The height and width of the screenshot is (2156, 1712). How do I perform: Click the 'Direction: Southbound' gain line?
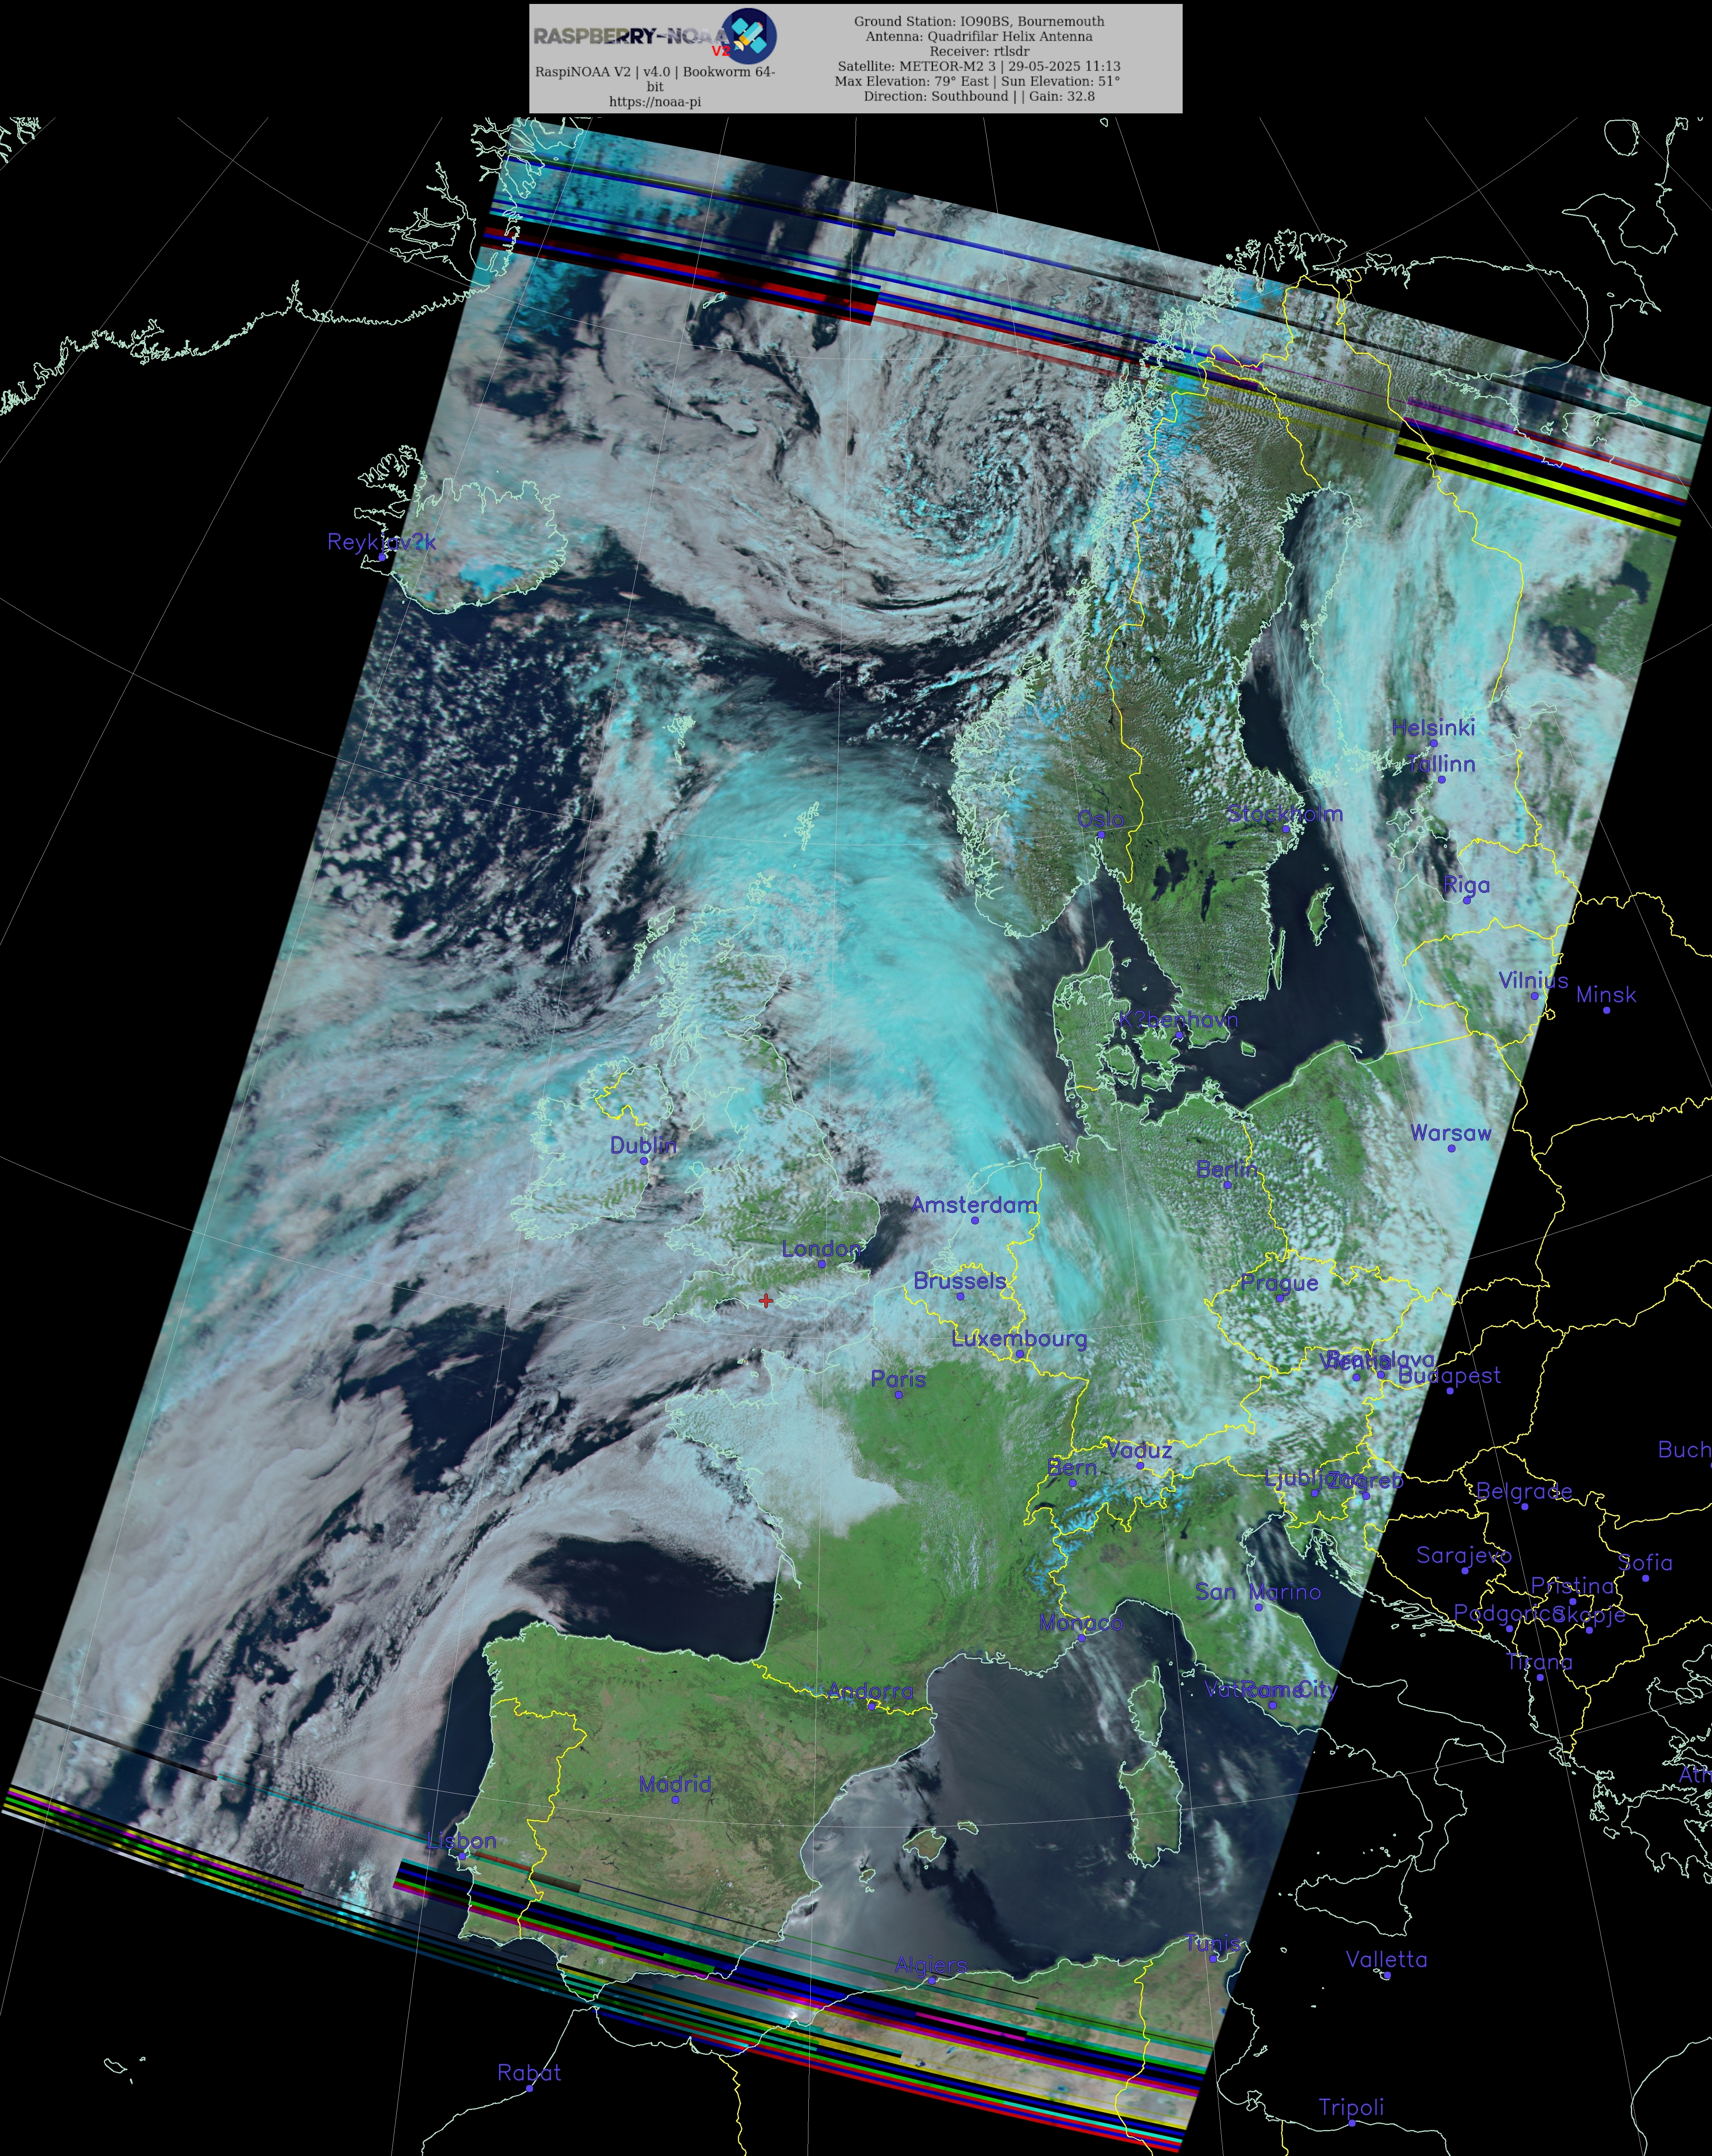[979, 96]
